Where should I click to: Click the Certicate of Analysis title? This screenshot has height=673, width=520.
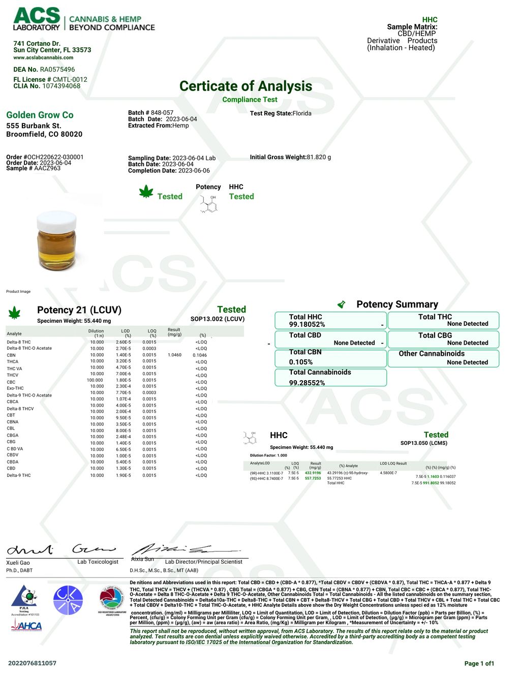(246, 86)
